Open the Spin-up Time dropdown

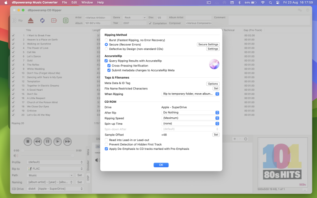coord(191,124)
